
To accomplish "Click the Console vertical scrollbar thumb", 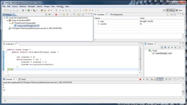I will coord(183,92).
